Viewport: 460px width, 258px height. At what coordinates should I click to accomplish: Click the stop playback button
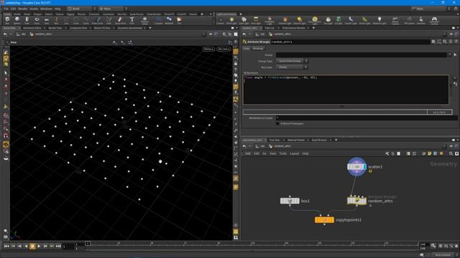tap(32, 247)
